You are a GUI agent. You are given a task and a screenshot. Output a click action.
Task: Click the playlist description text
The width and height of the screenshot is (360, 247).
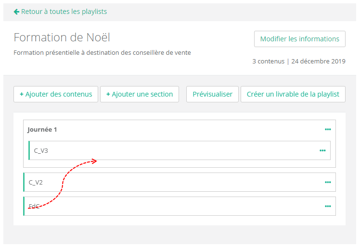pos(102,53)
